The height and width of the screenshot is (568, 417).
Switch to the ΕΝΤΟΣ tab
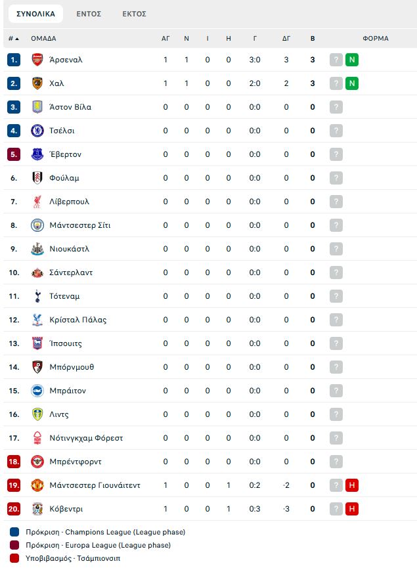pos(89,14)
